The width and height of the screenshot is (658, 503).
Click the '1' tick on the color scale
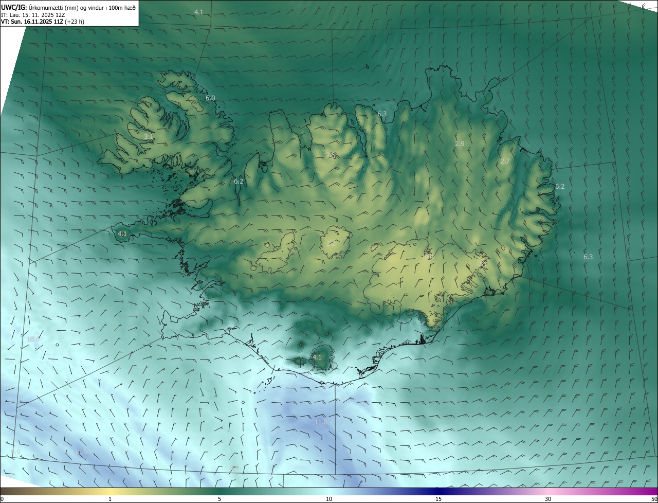110,499
